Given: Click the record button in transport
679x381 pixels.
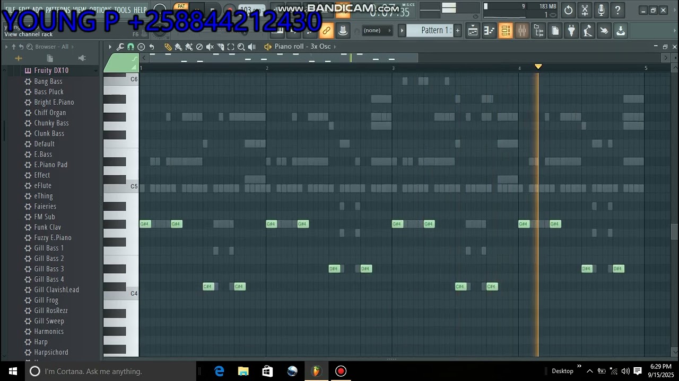Looking at the screenshot, I should coord(229,10).
